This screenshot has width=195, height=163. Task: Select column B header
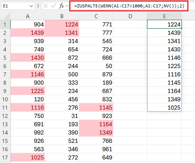tap(62, 16)
